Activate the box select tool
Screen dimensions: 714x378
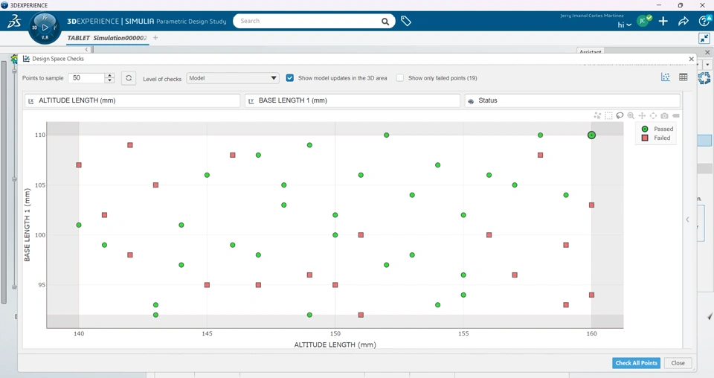coord(609,115)
